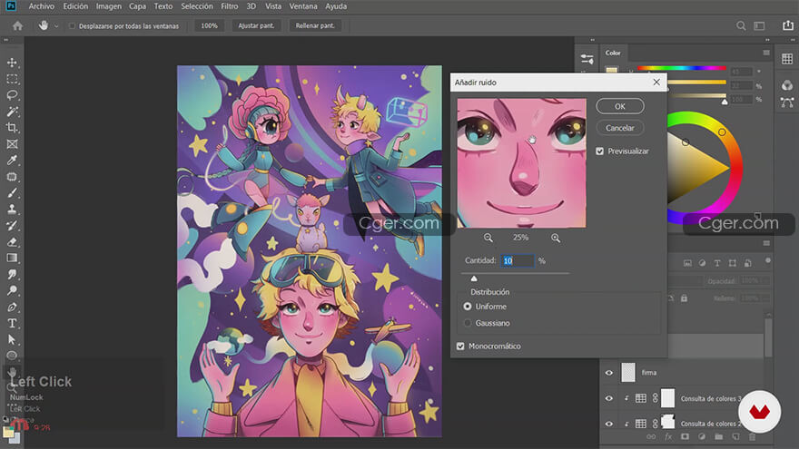
Task: Select the Dodge tool
Action: tap(12, 290)
